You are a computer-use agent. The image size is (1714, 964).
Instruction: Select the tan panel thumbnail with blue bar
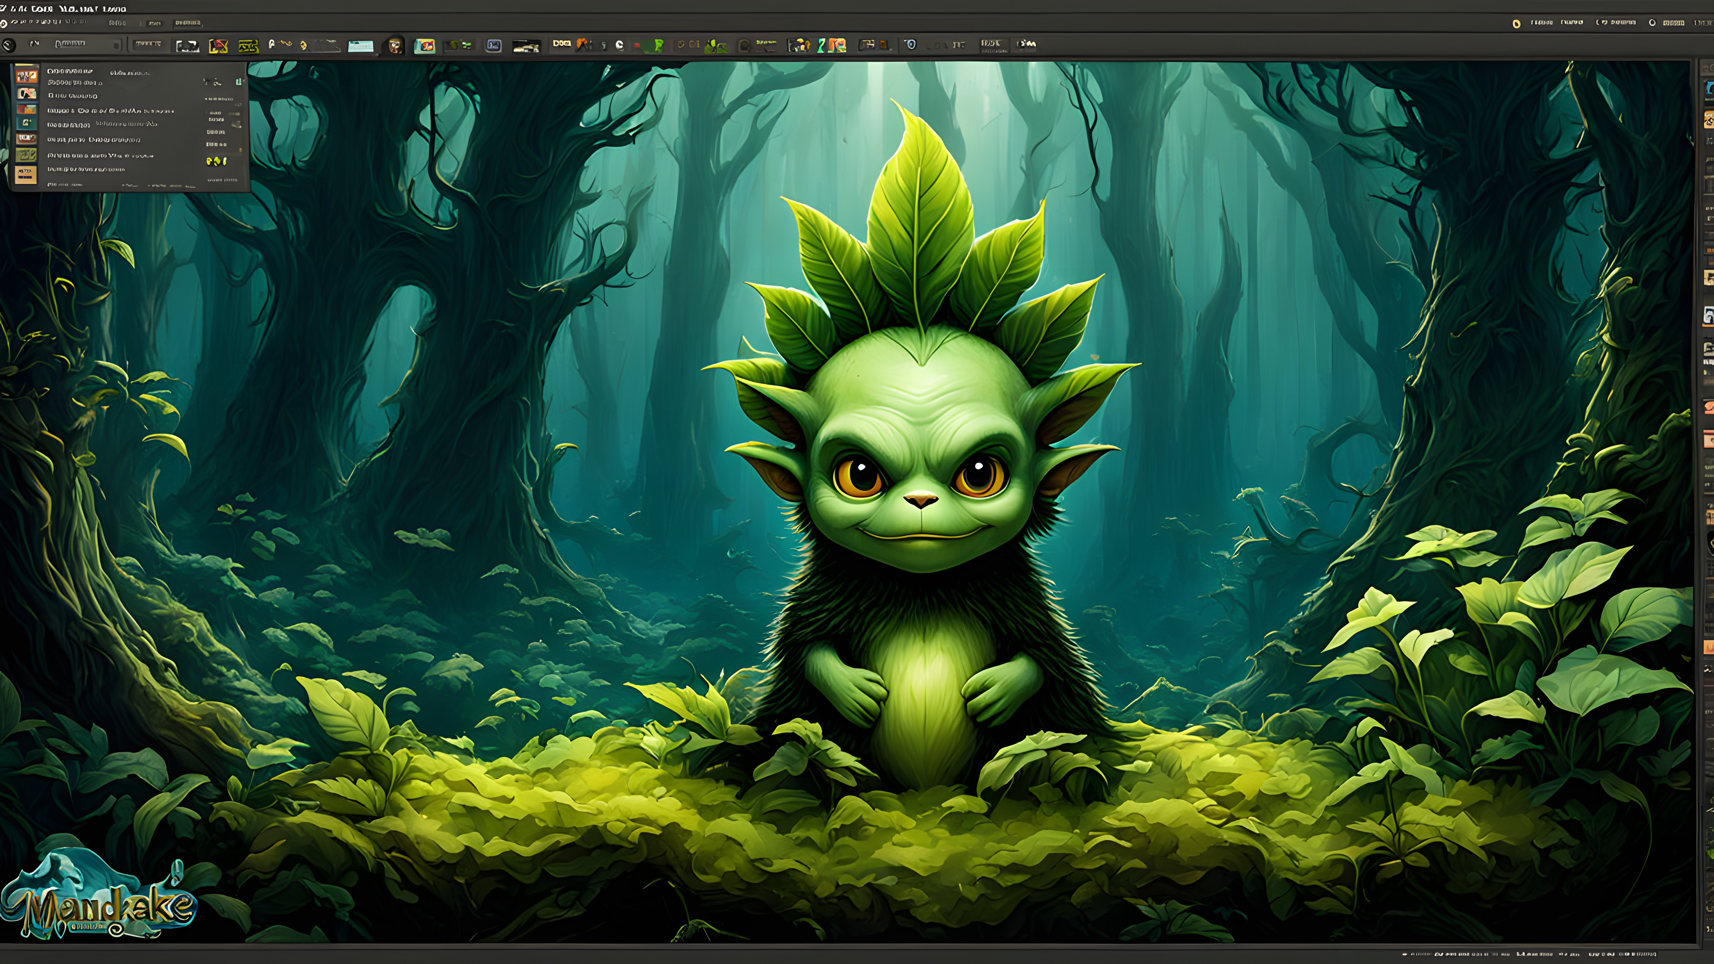pyautogui.click(x=26, y=175)
